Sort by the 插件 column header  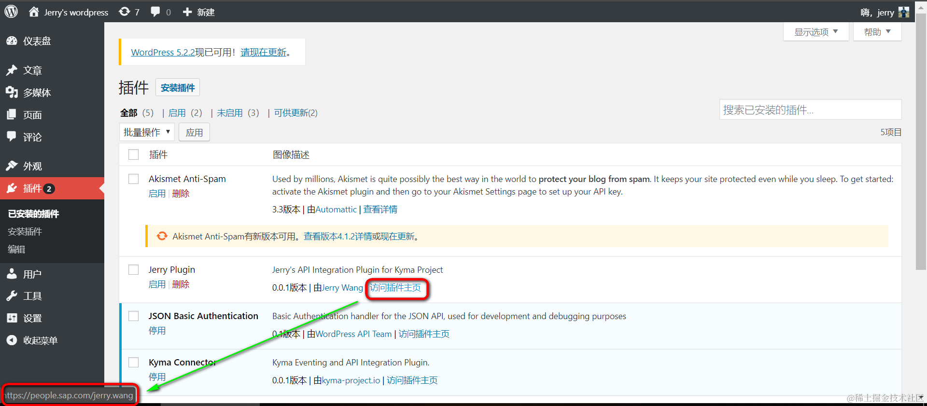158,154
